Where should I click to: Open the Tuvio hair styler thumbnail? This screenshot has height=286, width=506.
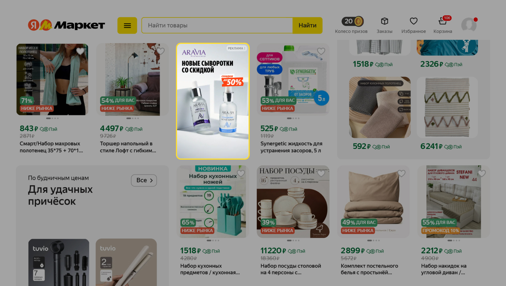click(x=59, y=262)
